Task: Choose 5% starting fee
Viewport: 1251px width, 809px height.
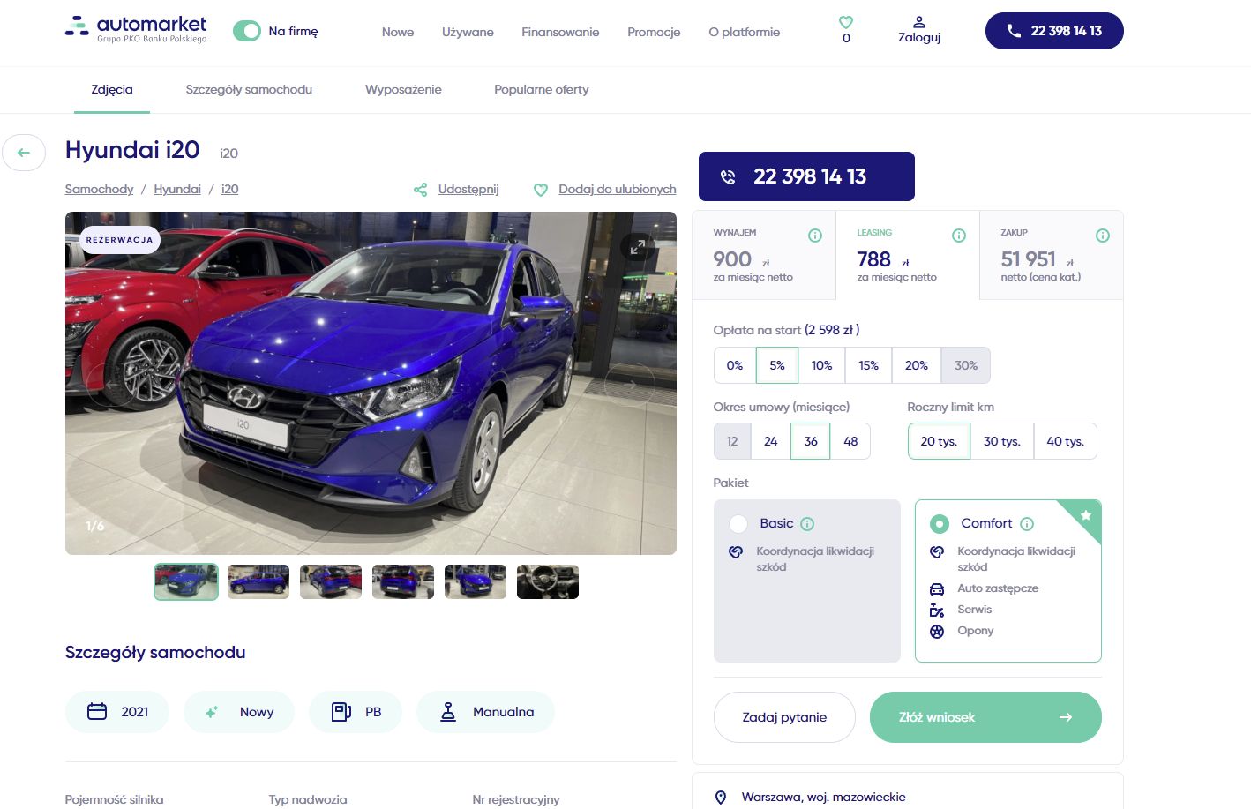Action: click(777, 365)
